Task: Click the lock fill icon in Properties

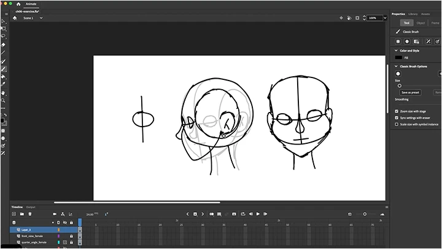Action: click(x=416, y=42)
